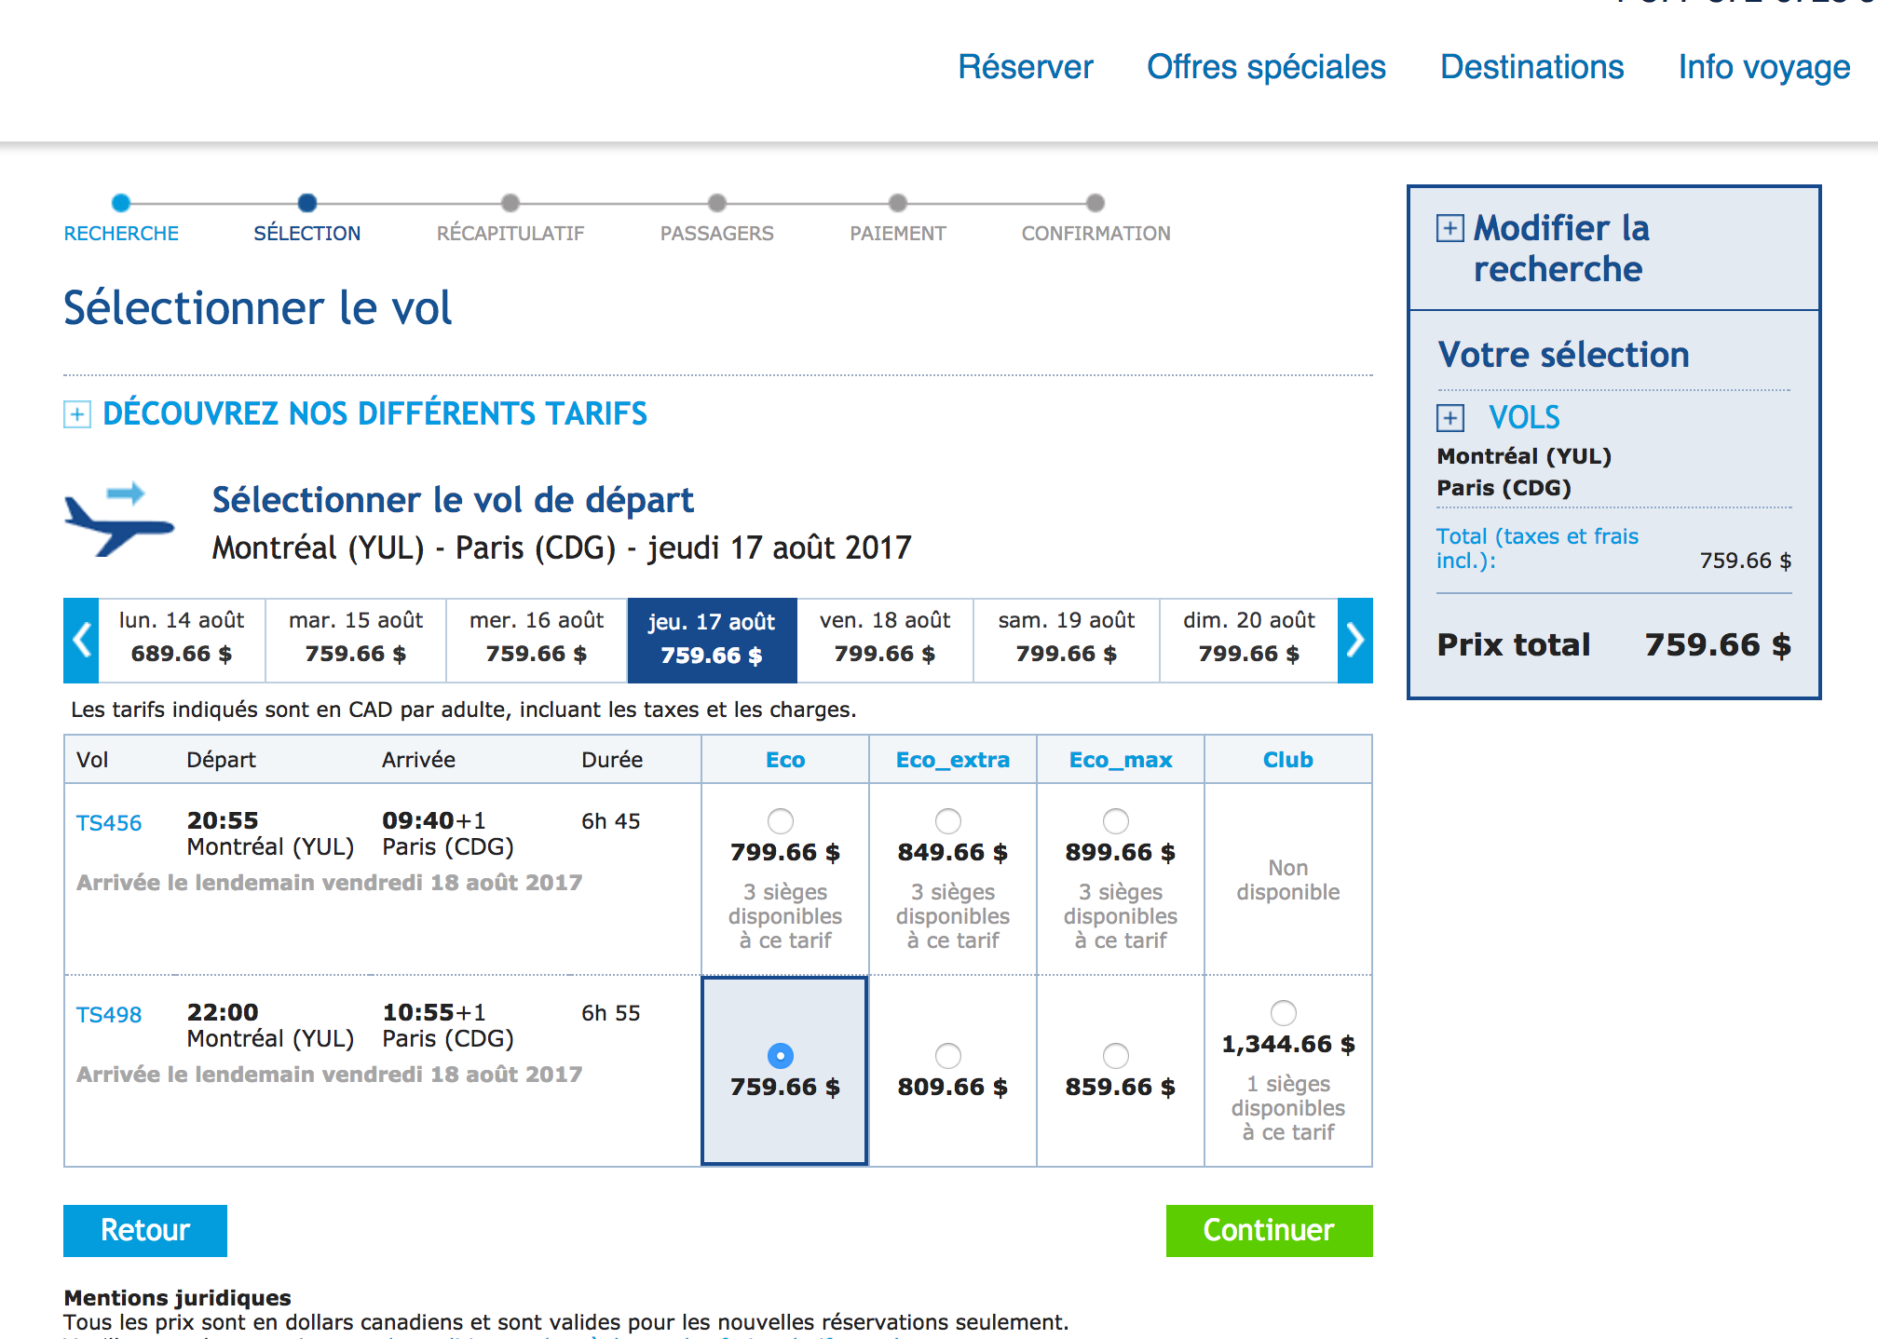Click the plus icon beside Modifier la recherche
The width and height of the screenshot is (1878, 1339).
[1449, 228]
